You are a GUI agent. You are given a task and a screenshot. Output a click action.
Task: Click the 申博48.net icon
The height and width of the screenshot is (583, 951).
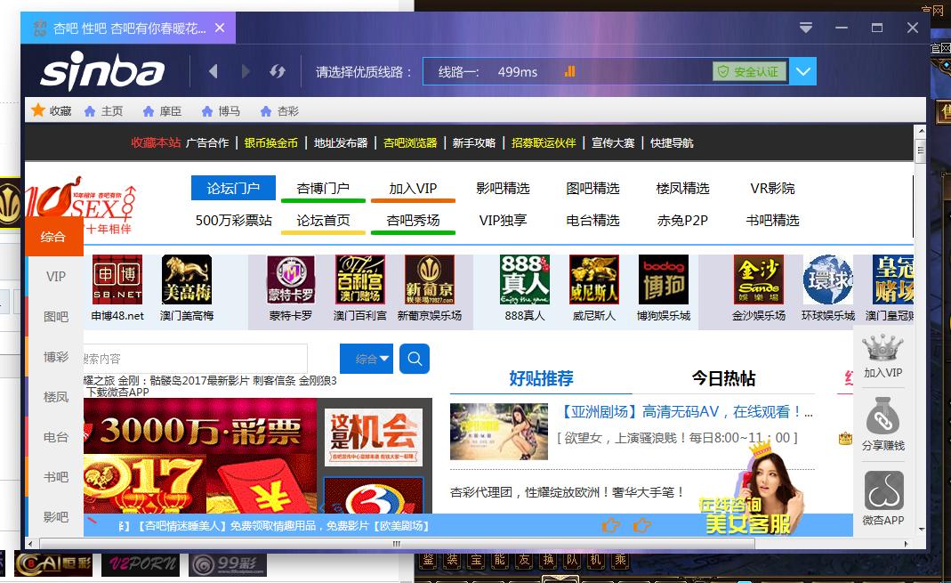tap(117, 279)
